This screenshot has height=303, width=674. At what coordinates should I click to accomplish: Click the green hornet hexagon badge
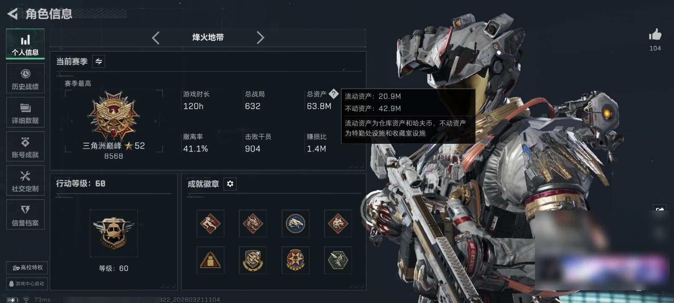[x=338, y=260]
